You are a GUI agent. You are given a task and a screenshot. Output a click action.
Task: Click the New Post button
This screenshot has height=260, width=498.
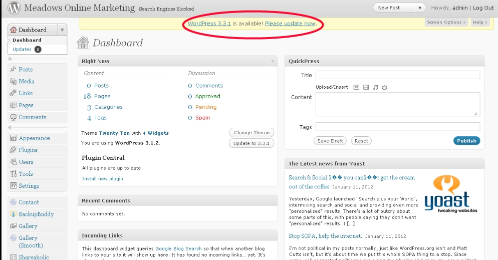tap(394, 8)
